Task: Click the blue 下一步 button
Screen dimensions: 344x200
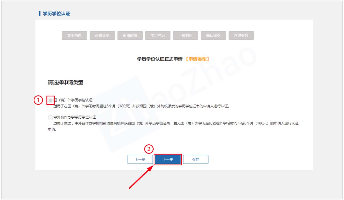Action: pyautogui.click(x=168, y=159)
